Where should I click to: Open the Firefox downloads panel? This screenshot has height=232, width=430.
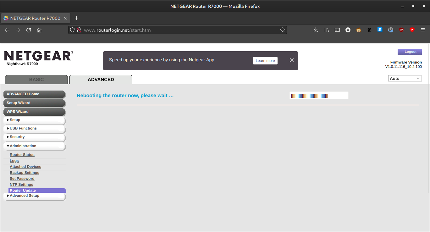tap(316, 30)
